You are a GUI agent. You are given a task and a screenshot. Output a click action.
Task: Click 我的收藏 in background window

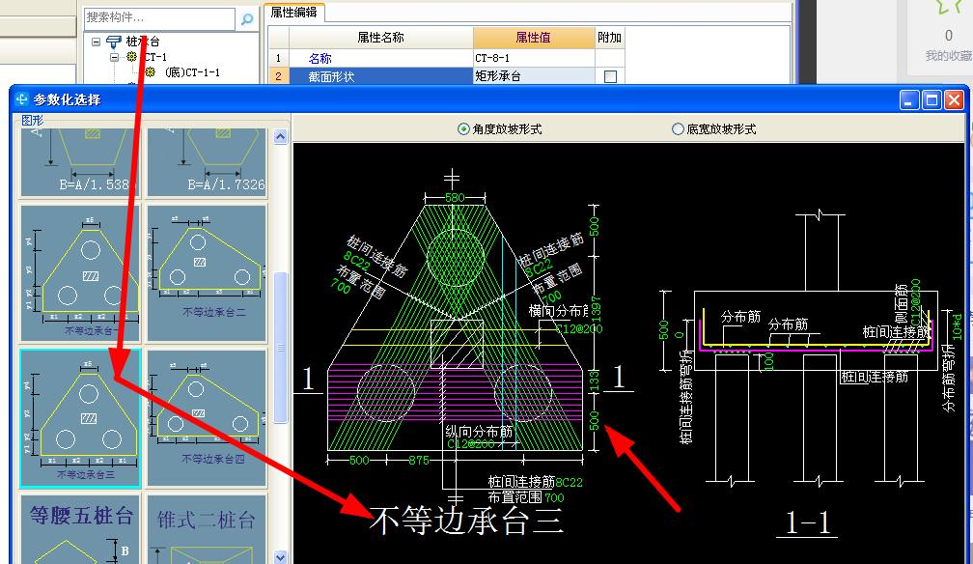coord(949,56)
